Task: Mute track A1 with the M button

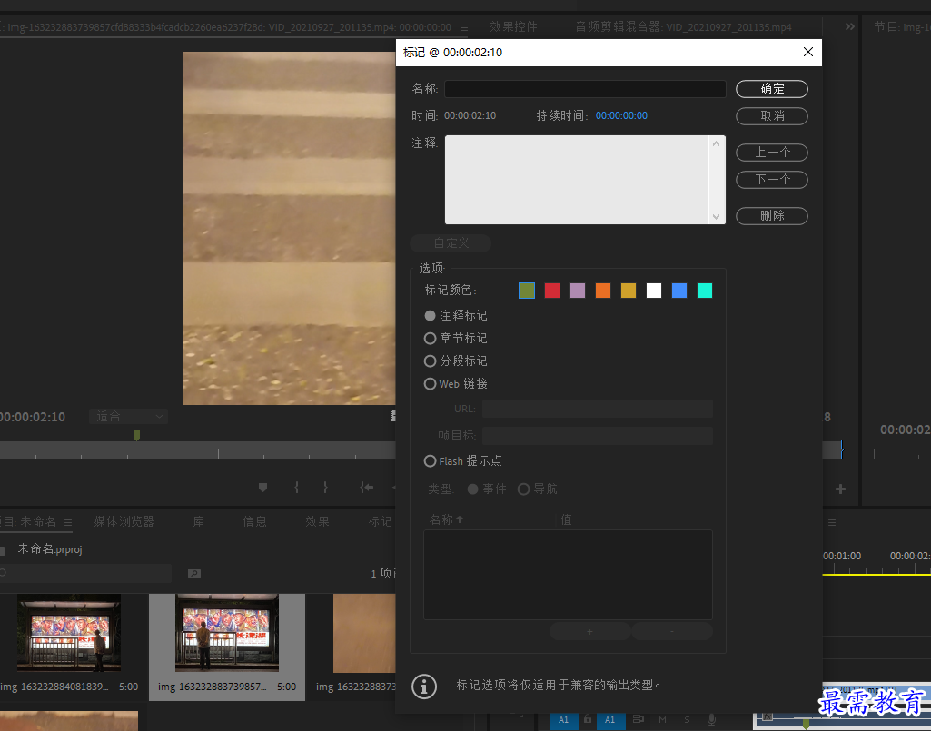Action: point(663,720)
